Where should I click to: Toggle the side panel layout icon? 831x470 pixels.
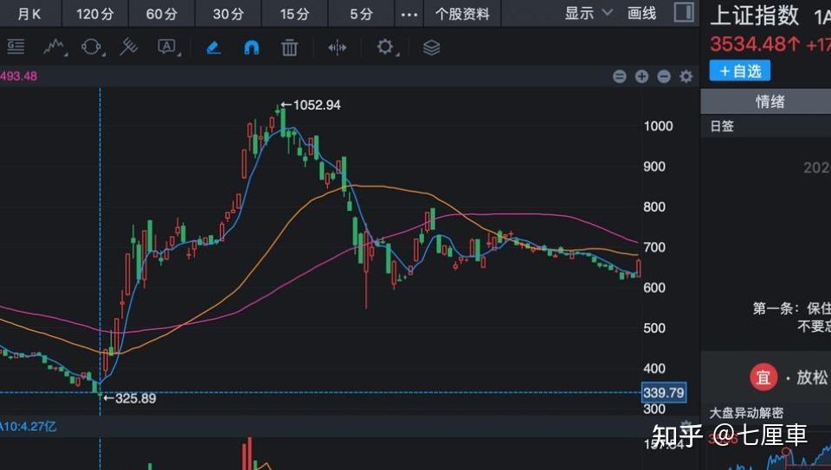click(684, 12)
